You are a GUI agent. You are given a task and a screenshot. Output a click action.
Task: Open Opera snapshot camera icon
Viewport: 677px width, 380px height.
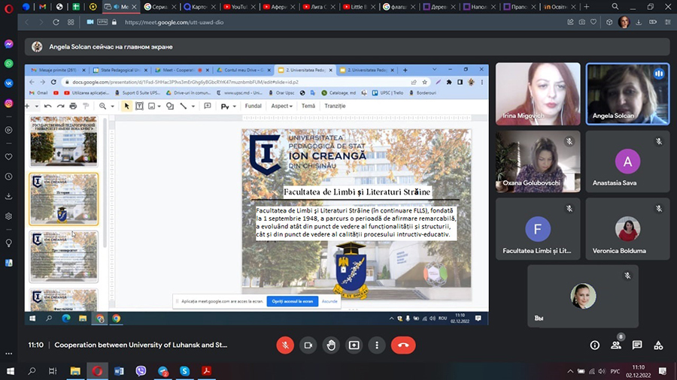[x=582, y=22]
